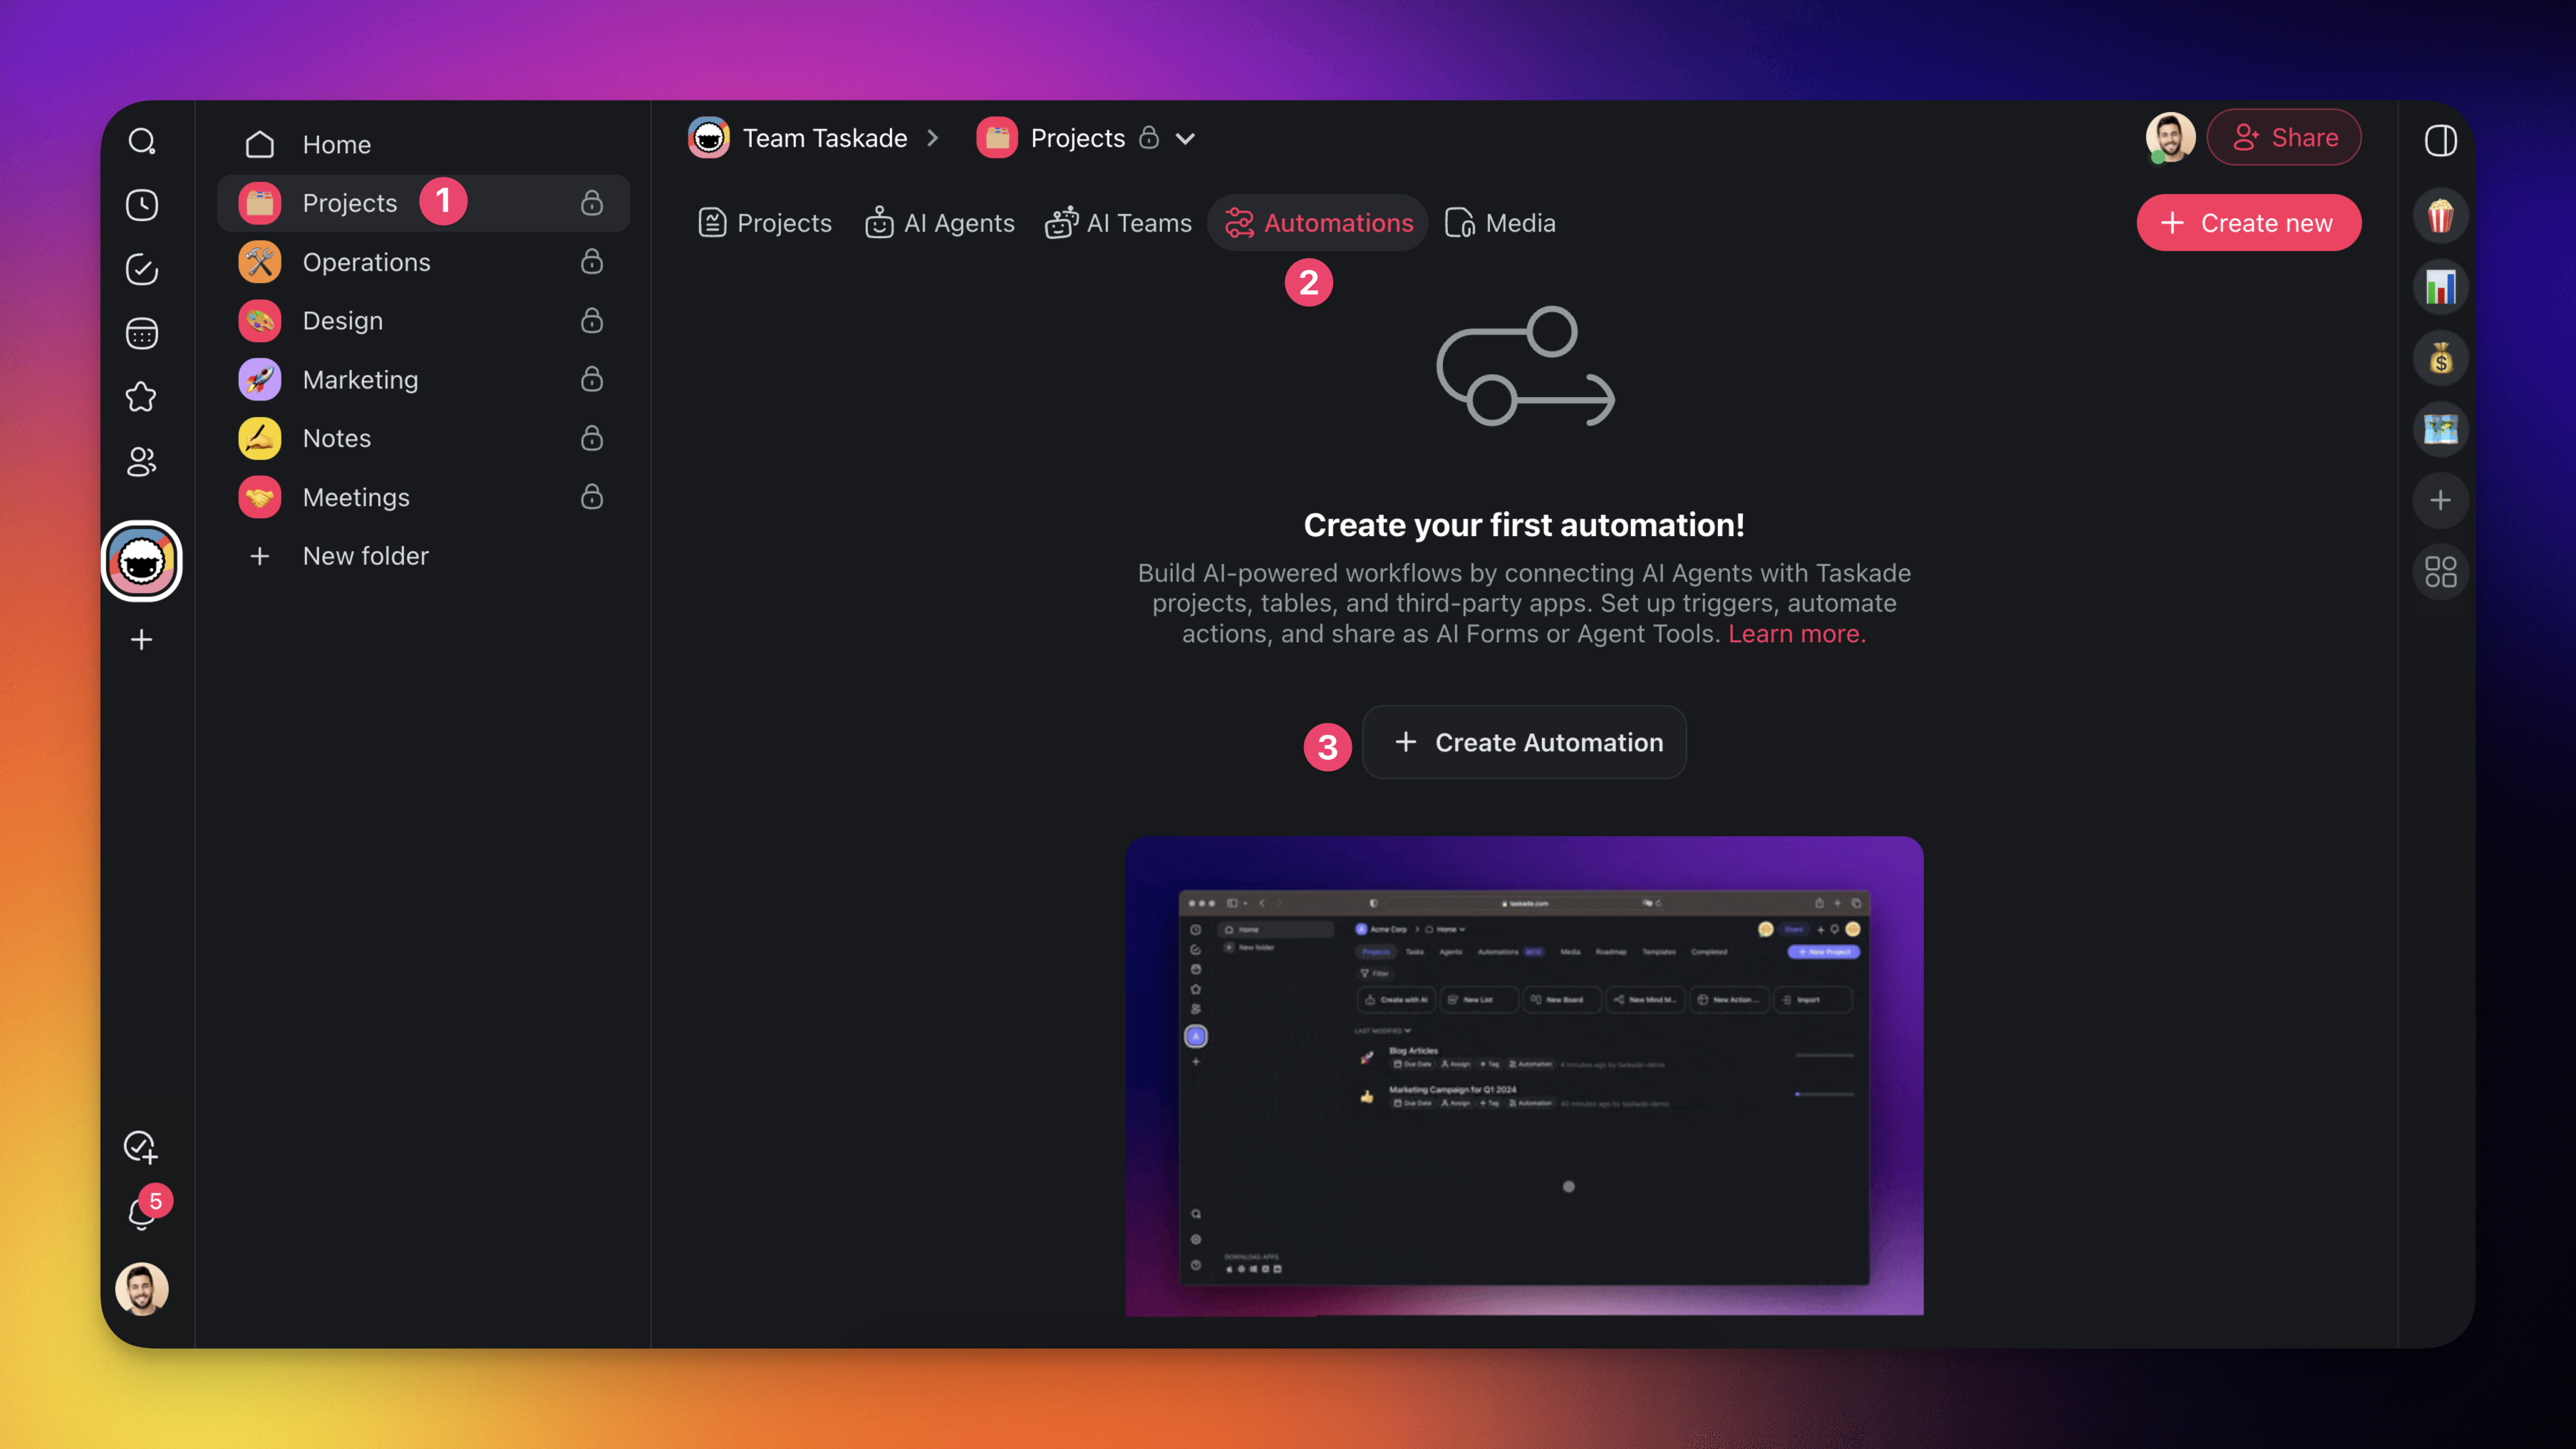Switch to the AI Agents tab
This screenshot has width=2576, height=1449.
[940, 223]
